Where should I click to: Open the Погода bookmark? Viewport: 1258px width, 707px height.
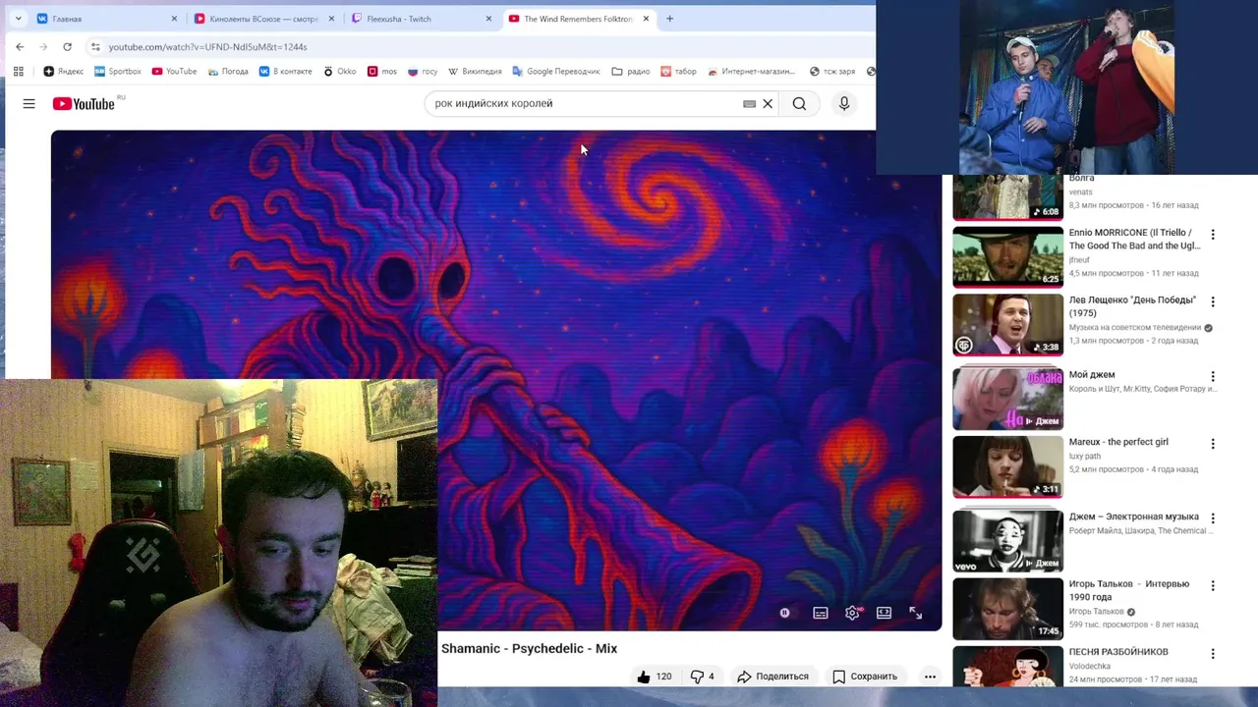(228, 71)
